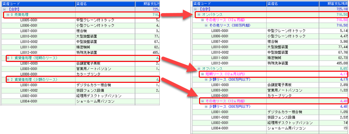
Task: Click 小型クレーン付トラック name in left grid
Action: (95, 25)
